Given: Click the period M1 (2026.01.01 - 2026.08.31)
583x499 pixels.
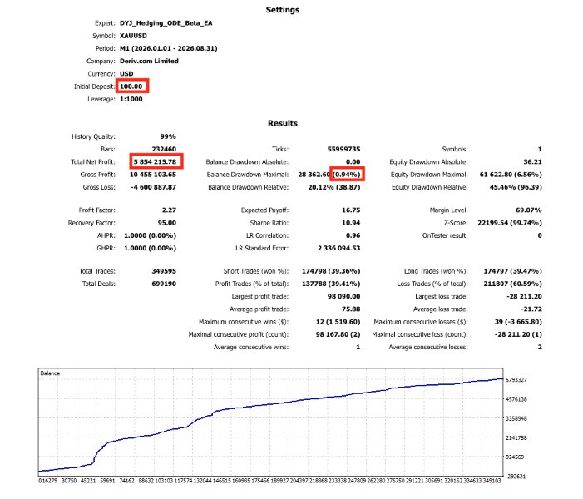Looking at the screenshot, I should coord(169,48).
